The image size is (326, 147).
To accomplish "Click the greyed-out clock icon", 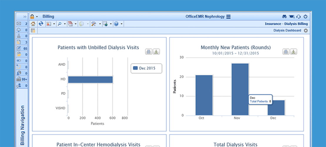I will click(81, 24).
